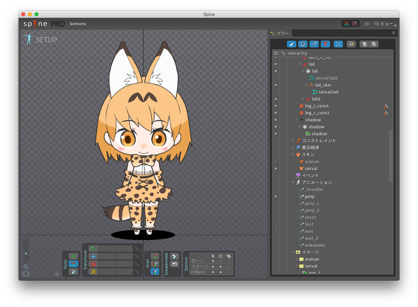418x307 pixels.
Task: Select the _breathe animation
Action: [x=313, y=189]
